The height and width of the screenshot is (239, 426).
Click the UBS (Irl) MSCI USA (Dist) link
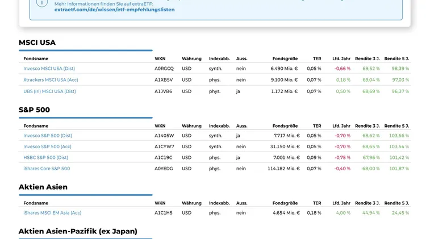coord(49,91)
